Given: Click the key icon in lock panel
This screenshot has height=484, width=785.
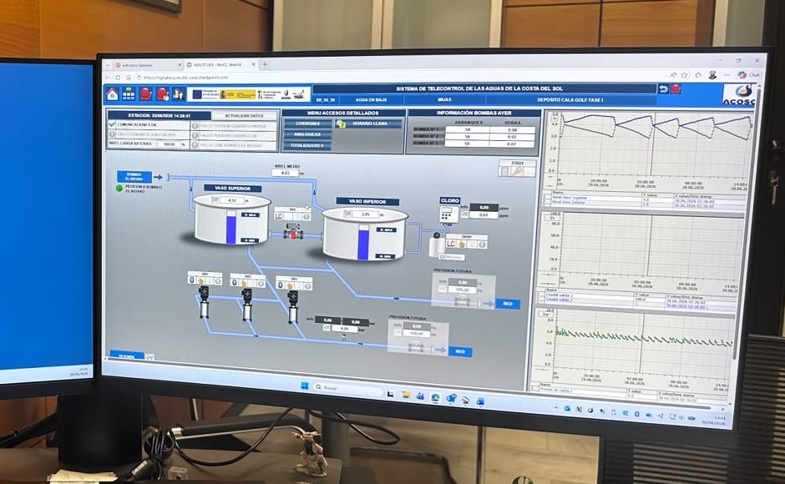Looking at the screenshot, I should (x=517, y=172).
